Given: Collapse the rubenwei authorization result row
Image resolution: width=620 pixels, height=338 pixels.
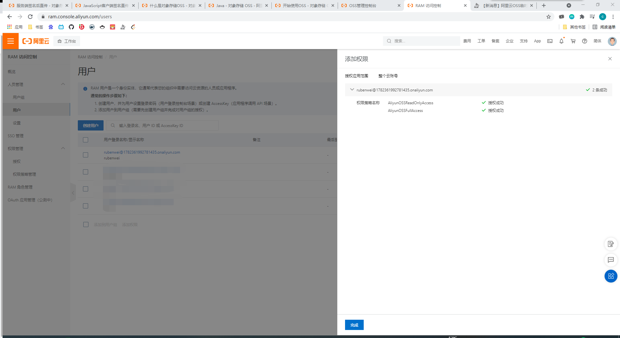Looking at the screenshot, I should pyautogui.click(x=352, y=90).
